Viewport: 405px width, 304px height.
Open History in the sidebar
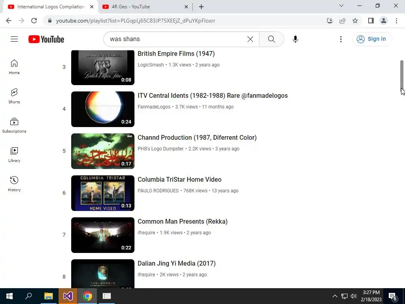[x=14, y=184]
